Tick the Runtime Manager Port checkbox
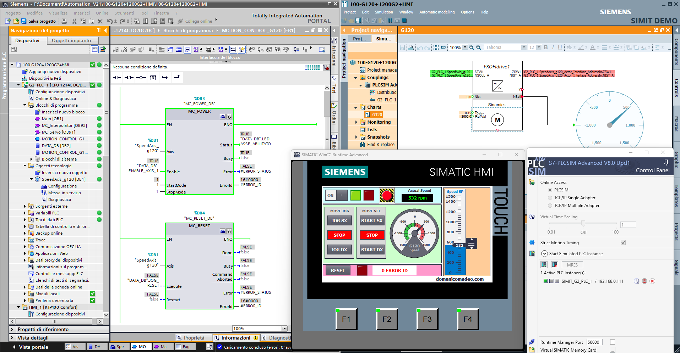This screenshot has height=353, width=680. coord(613,342)
